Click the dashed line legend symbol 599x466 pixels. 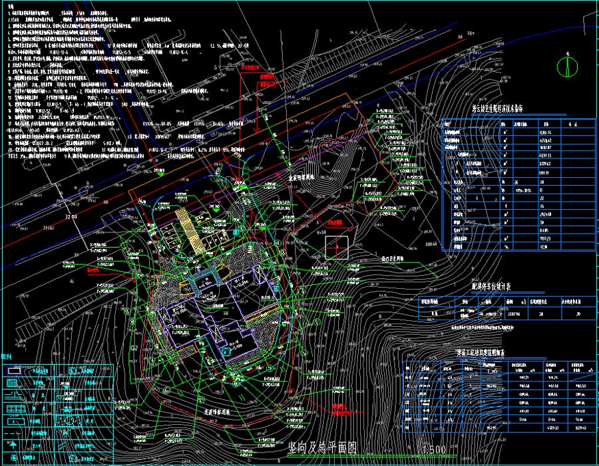tap(12, 433)
